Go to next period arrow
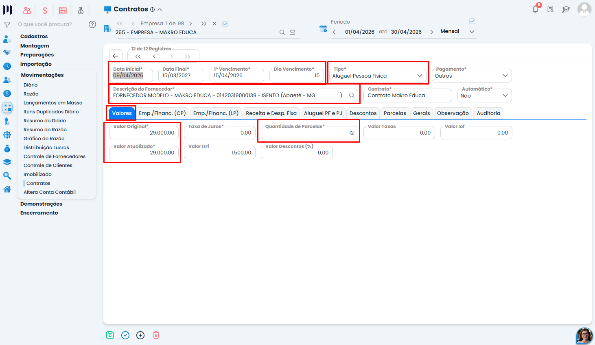 [431, 32]
